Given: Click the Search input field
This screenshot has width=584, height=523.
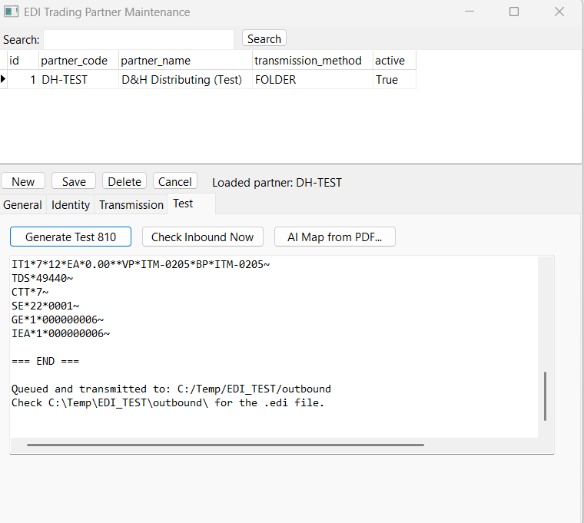Looking at the screenshot, I should 139,39.
